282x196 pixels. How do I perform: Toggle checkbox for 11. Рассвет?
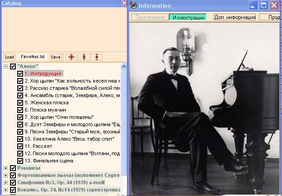(x=20, y=147)
